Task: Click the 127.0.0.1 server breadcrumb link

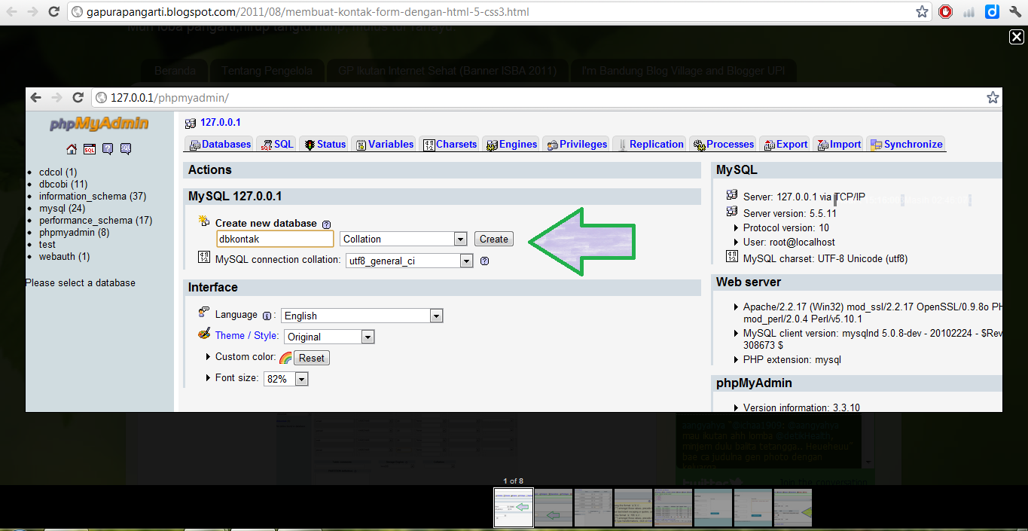Action: [x=221, y=122]
